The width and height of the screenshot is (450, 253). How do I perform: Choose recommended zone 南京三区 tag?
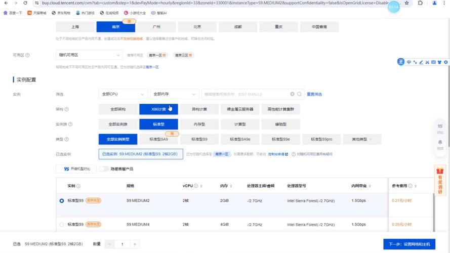[183, 55]
